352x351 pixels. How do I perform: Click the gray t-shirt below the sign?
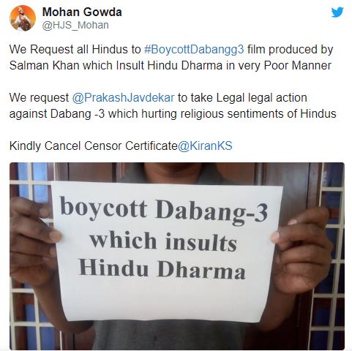[168, 335]
